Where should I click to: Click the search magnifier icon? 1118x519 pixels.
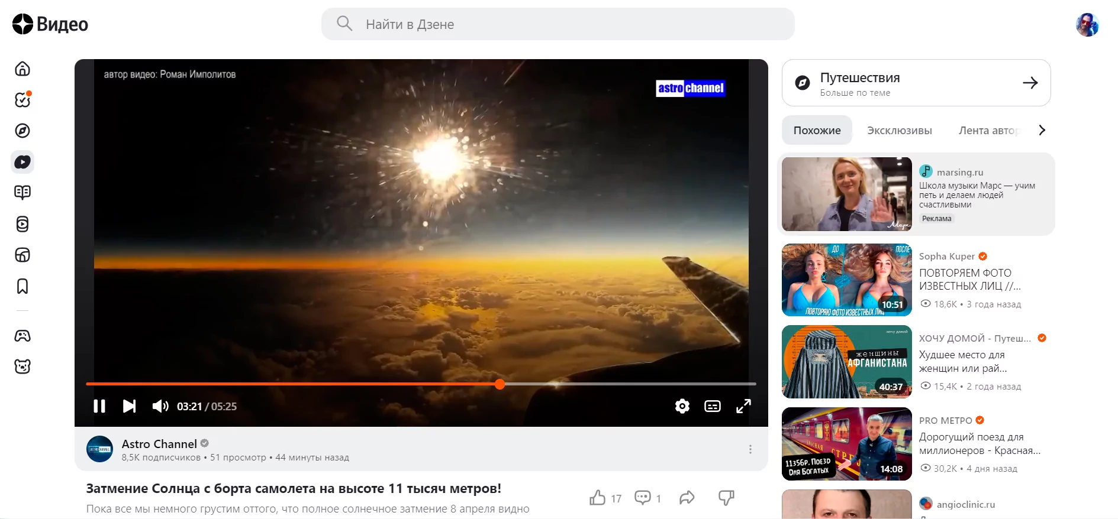click(344, 24)
